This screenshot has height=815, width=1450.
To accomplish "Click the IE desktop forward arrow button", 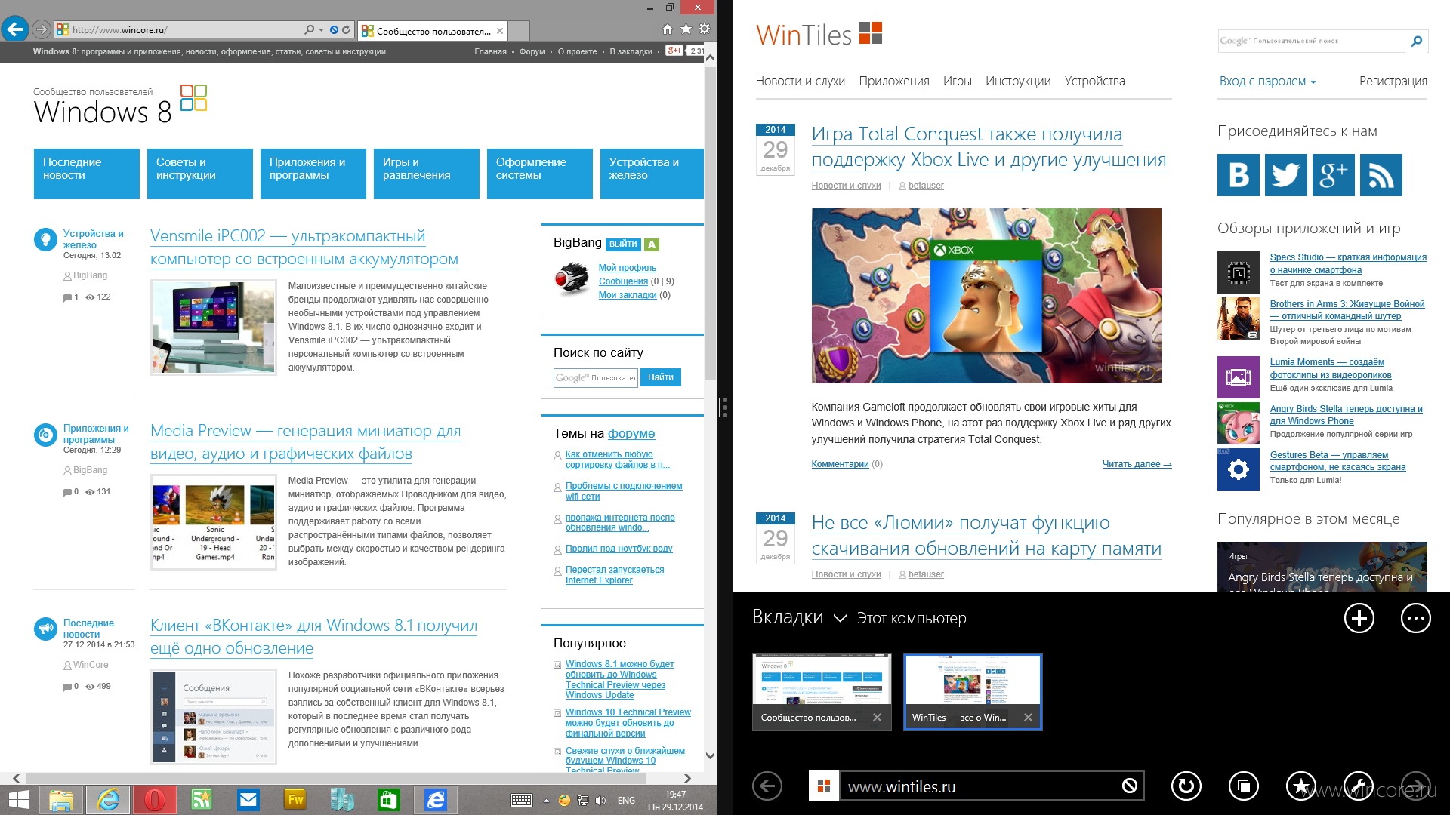I will [42, 30].
